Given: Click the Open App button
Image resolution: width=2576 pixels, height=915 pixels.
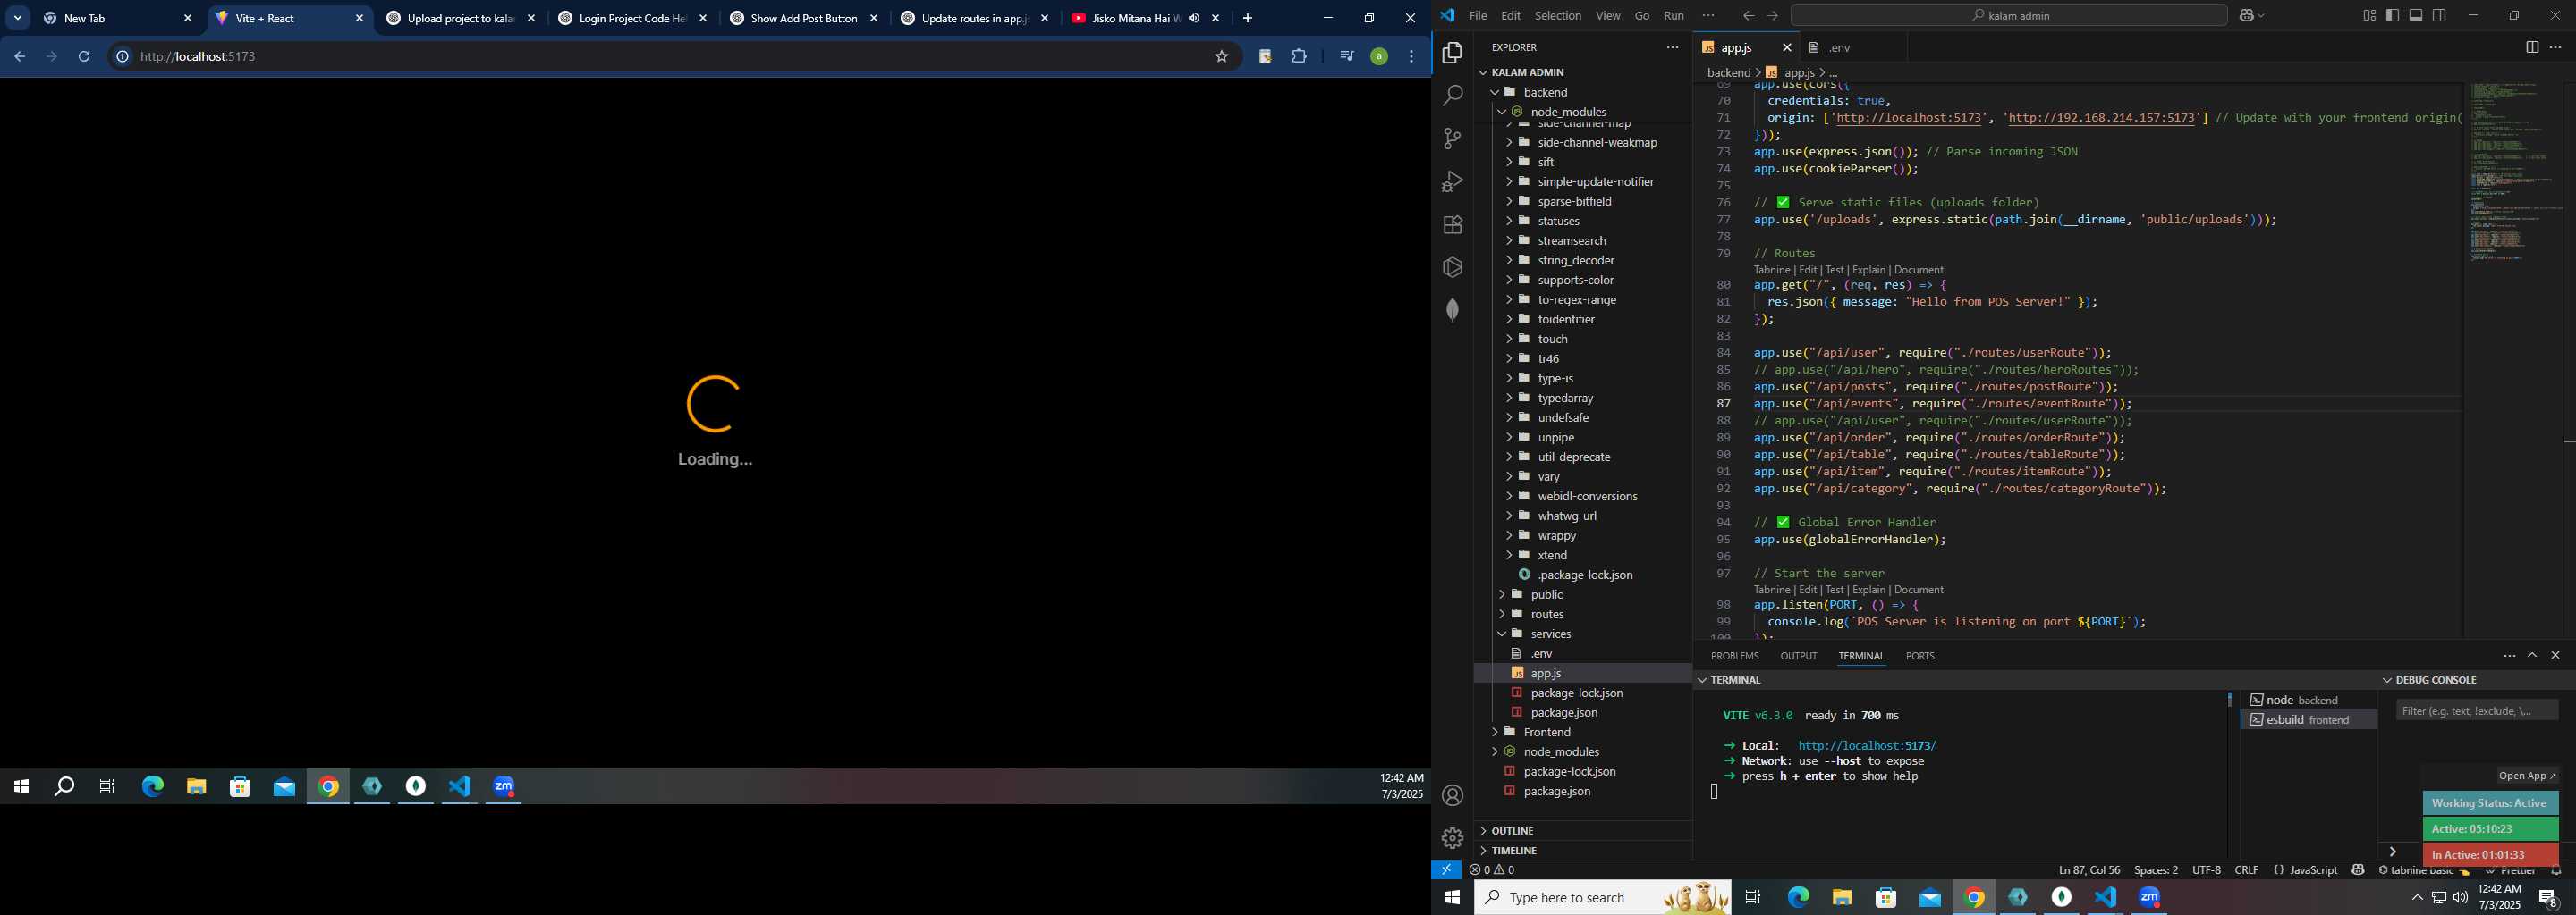Looking at the screenshot, I should coord(2527,776).
